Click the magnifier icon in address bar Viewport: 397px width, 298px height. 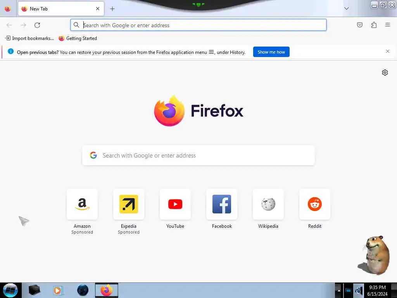click(76, 25)
